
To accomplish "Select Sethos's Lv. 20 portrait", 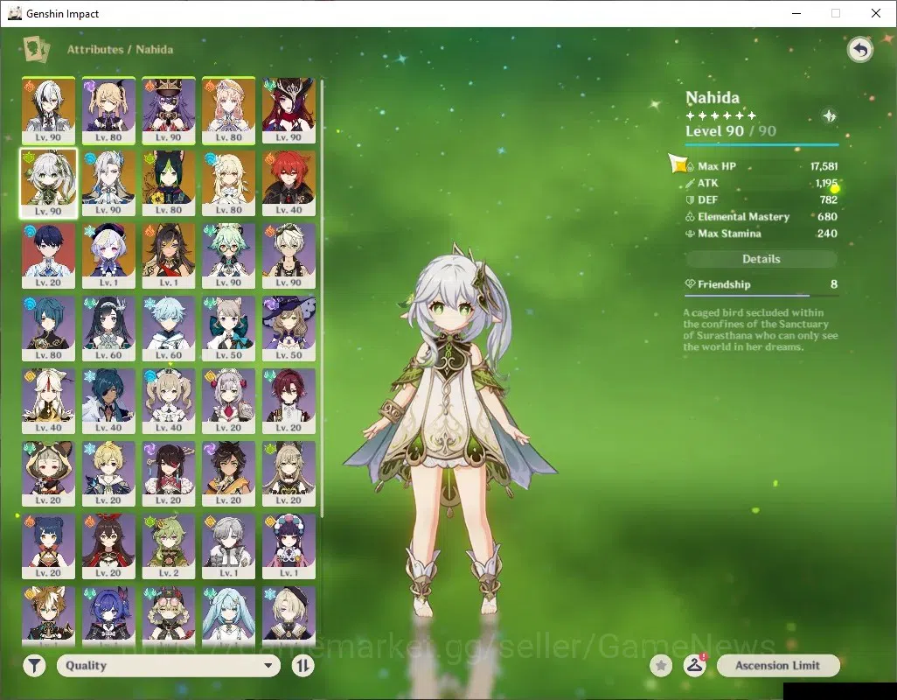I will pos(229,473).
